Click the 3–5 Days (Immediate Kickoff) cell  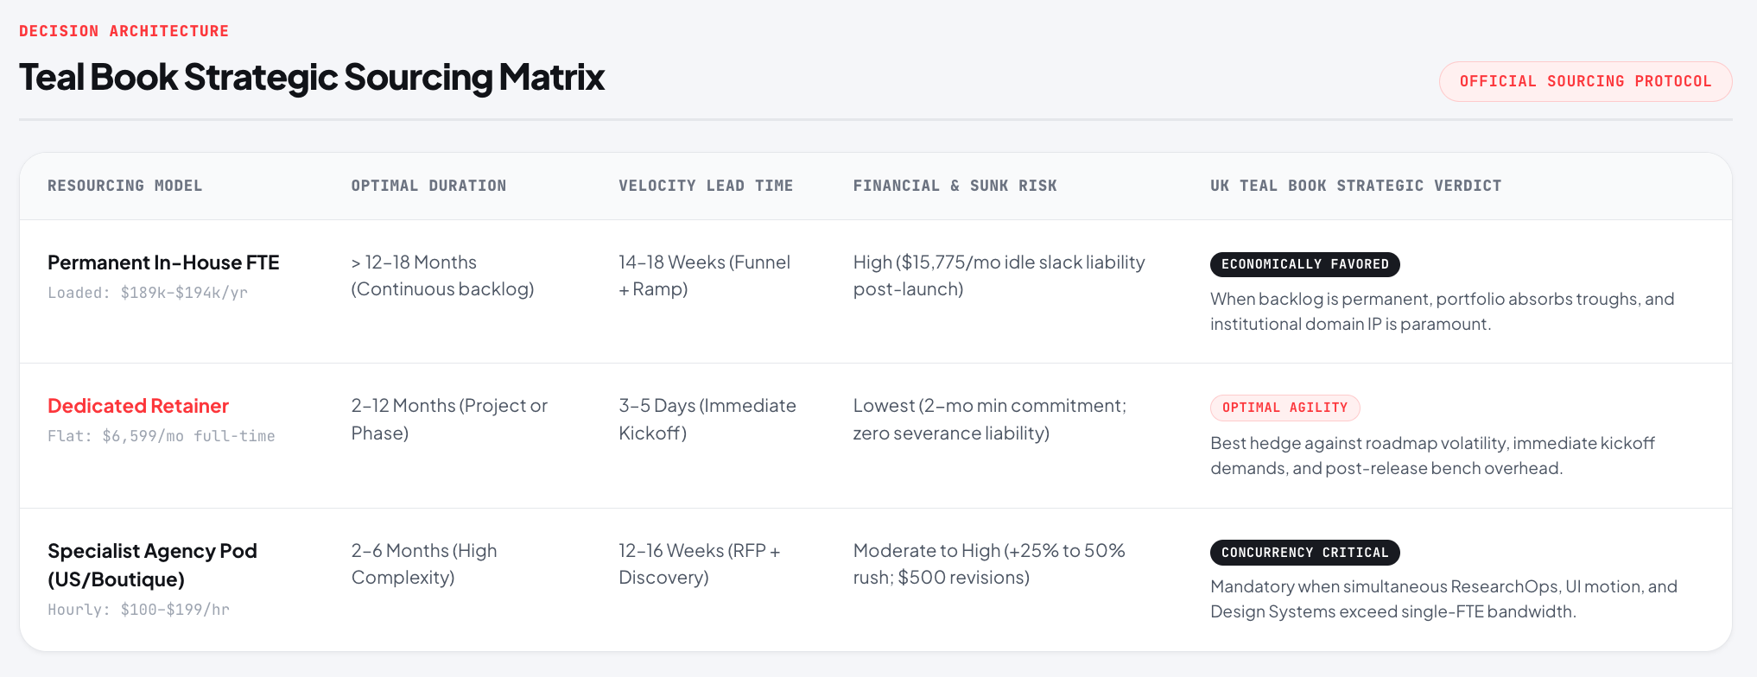pyautogui.click(x=707, y=419)
